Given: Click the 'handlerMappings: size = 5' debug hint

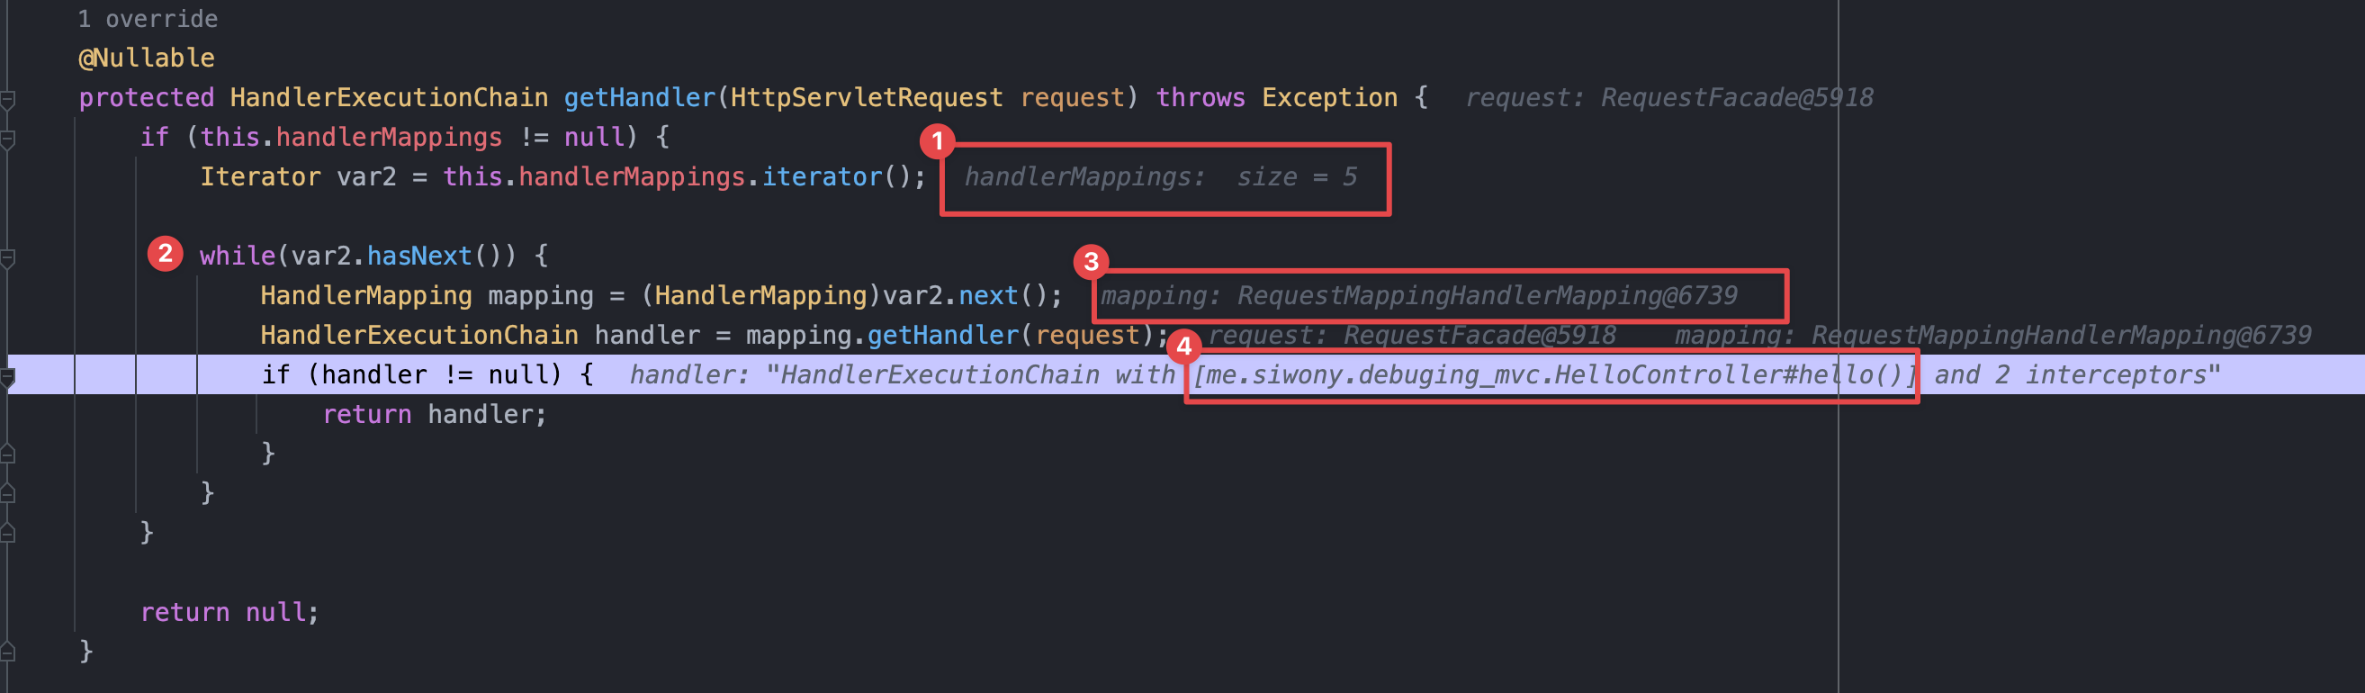Looking at the screenshot, I should click(1161, 177).
